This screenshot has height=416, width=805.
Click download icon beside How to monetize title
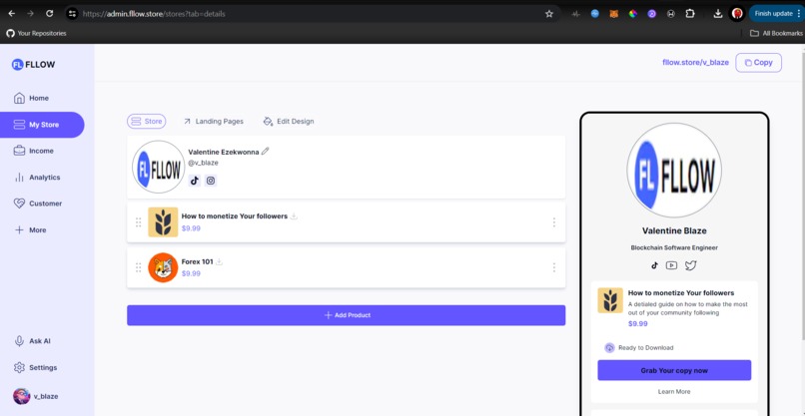(x=294, y=216)
